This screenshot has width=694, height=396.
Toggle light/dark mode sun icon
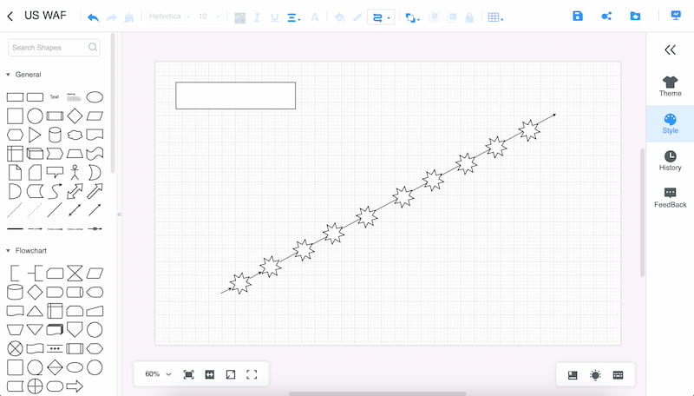tap(595, 375)
